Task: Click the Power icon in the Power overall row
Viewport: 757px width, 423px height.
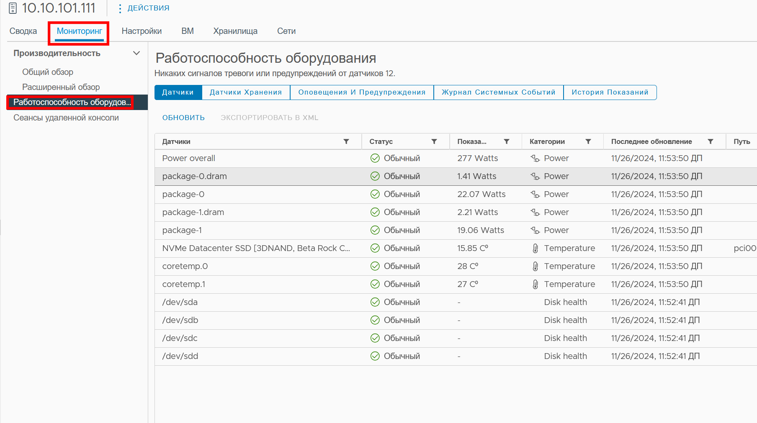Action: click(535, 158)
